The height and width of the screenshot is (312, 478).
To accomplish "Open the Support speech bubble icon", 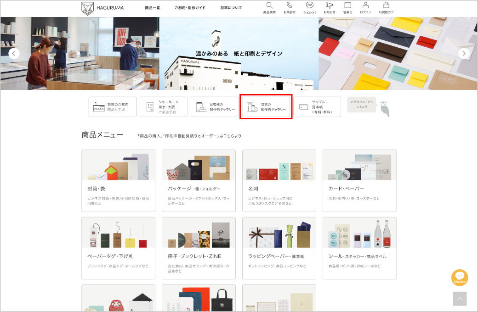I will tap(309, 6).
